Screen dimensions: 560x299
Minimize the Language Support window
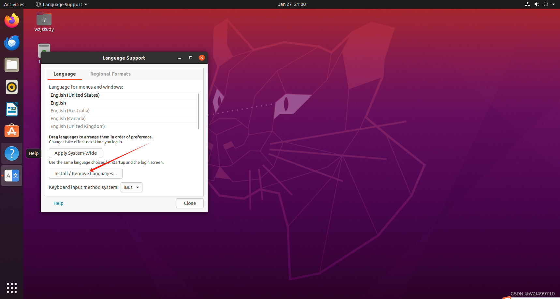(x=180, y=58)
